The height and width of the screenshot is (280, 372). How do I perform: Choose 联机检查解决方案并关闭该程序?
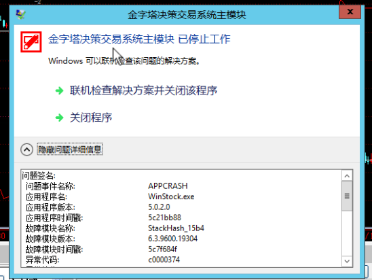(x=143, y=90)
